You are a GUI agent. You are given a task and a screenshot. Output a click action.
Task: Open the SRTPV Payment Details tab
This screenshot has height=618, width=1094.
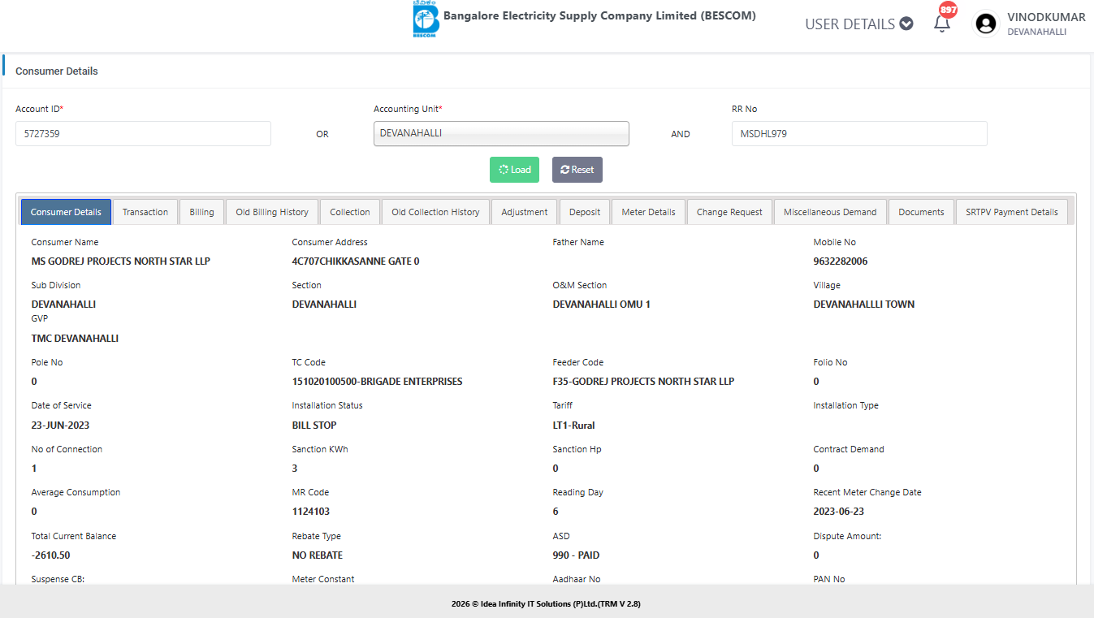(1011, 212)
